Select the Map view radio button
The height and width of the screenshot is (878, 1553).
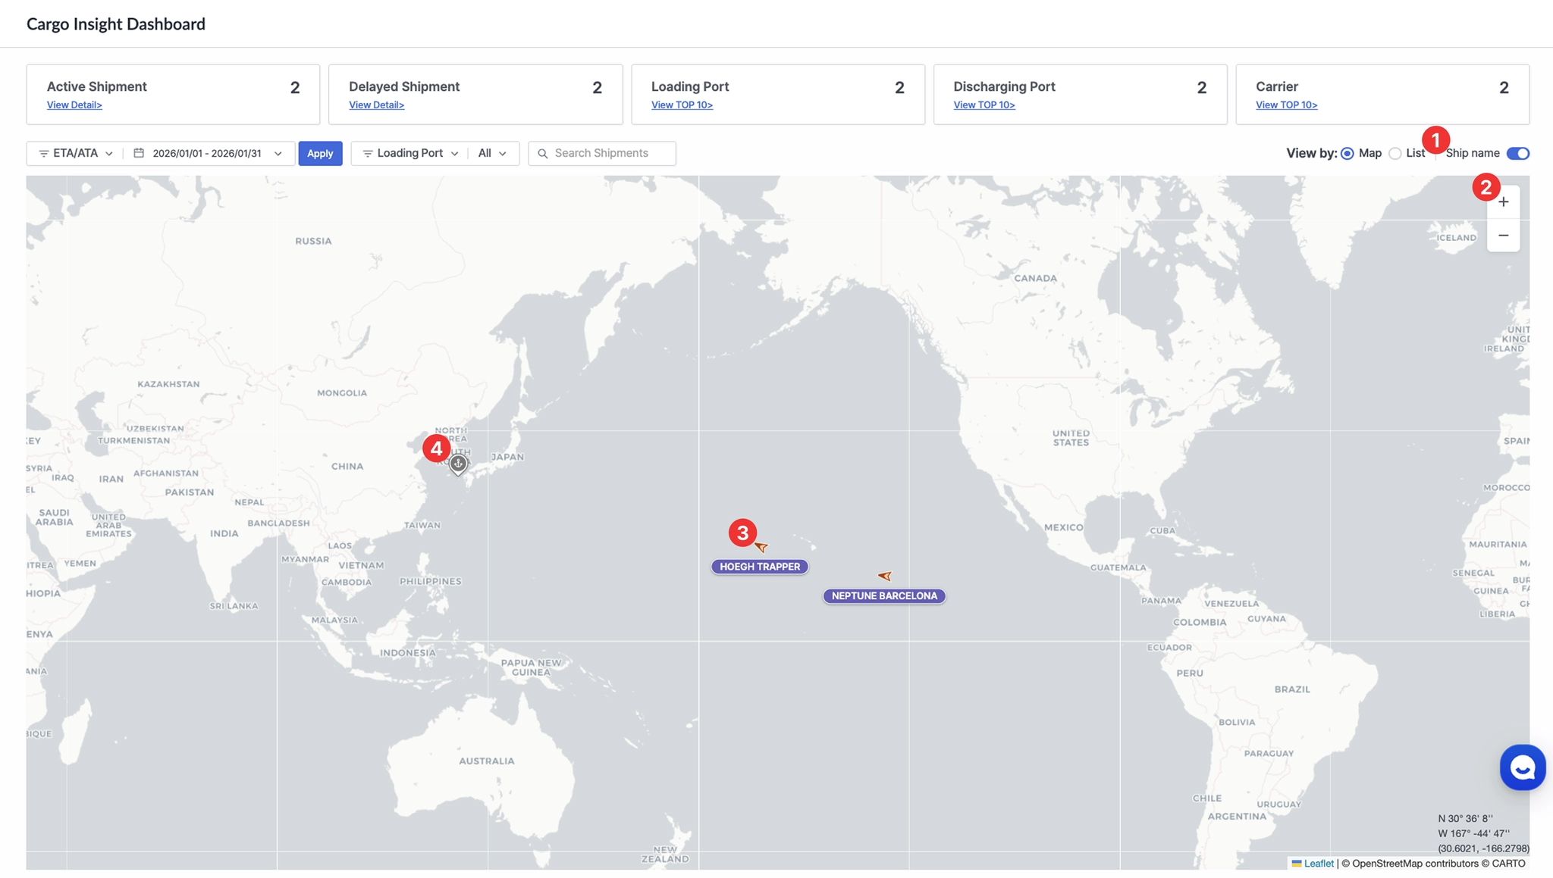(1348, 153)
